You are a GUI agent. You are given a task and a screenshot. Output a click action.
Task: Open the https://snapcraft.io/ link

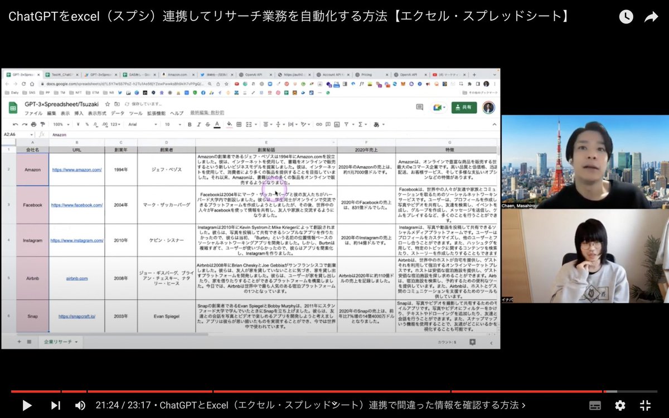pyautogui.click(x=77, y=316)
